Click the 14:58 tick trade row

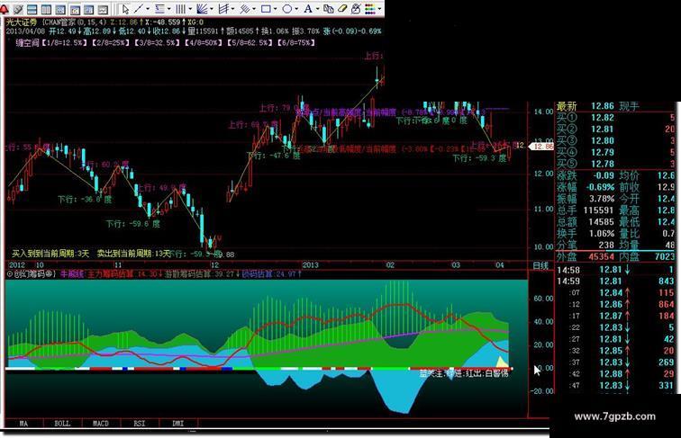(x=615, y=270)
